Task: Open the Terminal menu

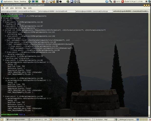Action: 18,8
